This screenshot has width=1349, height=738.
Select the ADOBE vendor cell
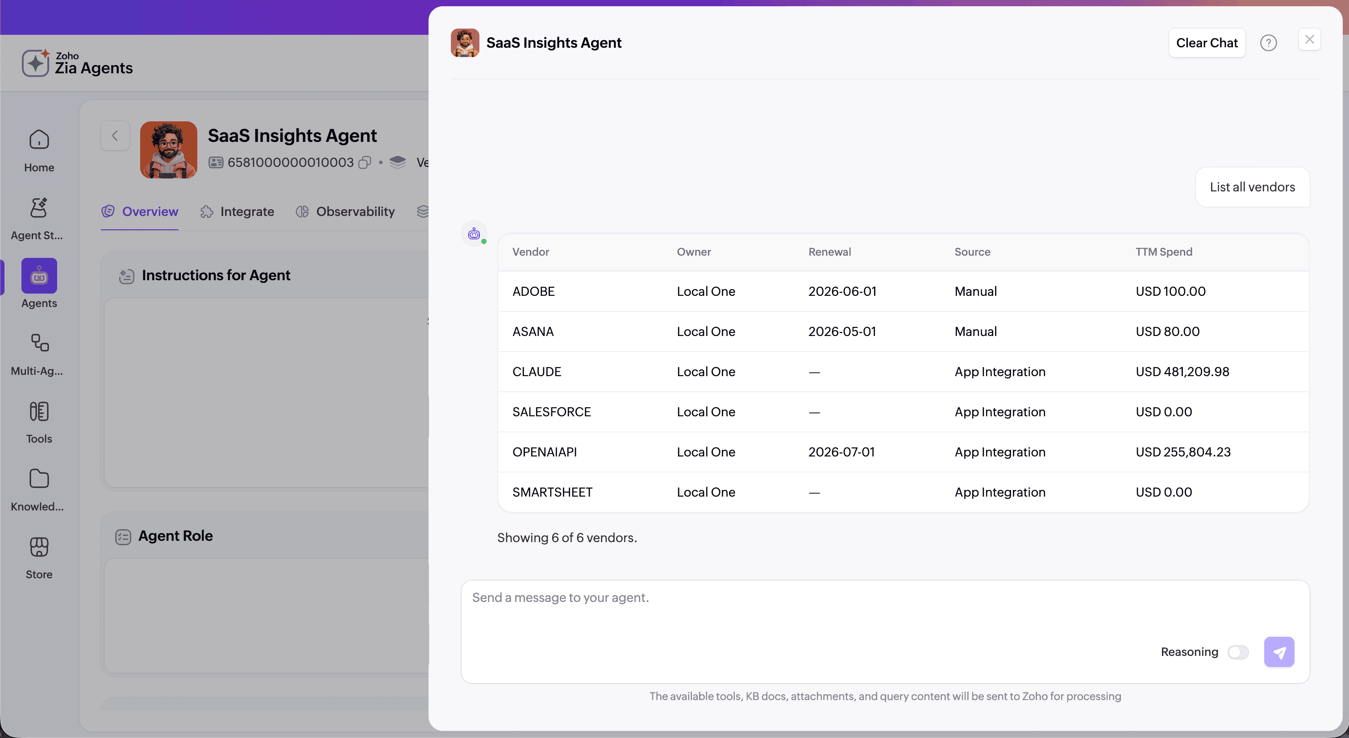point(533,291)
